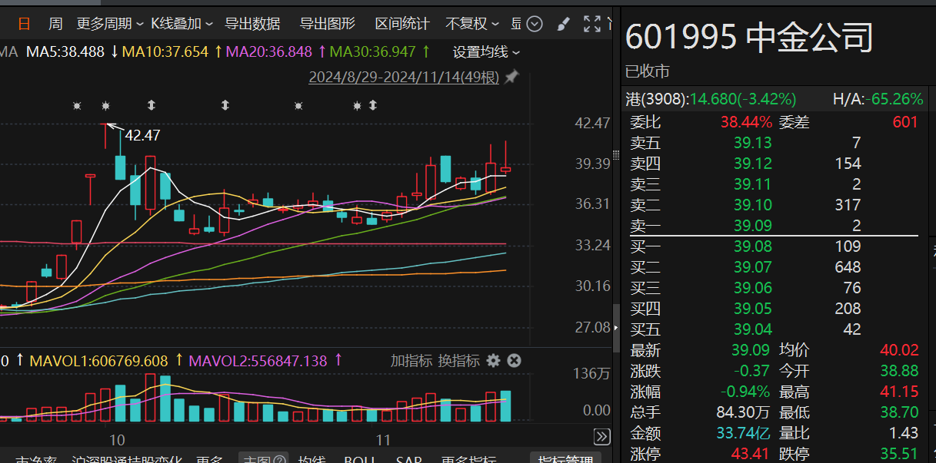
Task: Click the double-chevron expand icon below volume
Action: [x=602, y=437]
